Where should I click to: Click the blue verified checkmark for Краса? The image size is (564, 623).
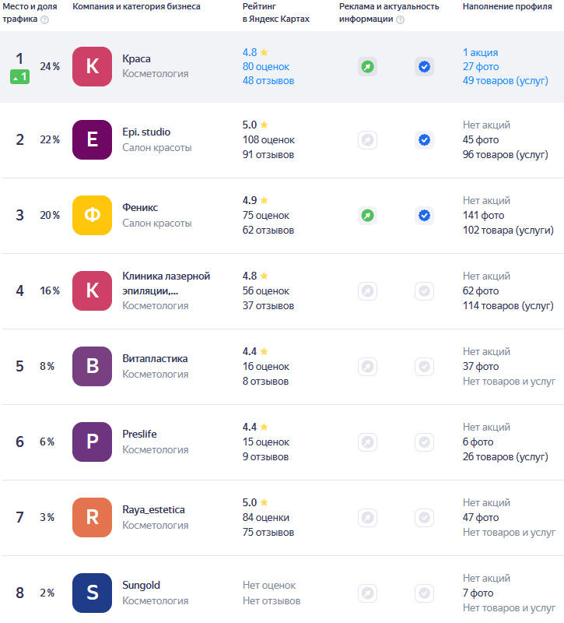tap(424, 67)
